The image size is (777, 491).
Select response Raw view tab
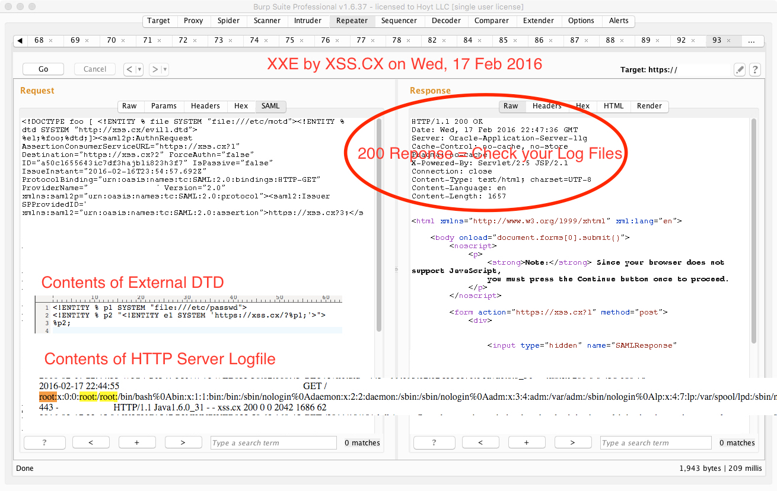click(511, 106)
